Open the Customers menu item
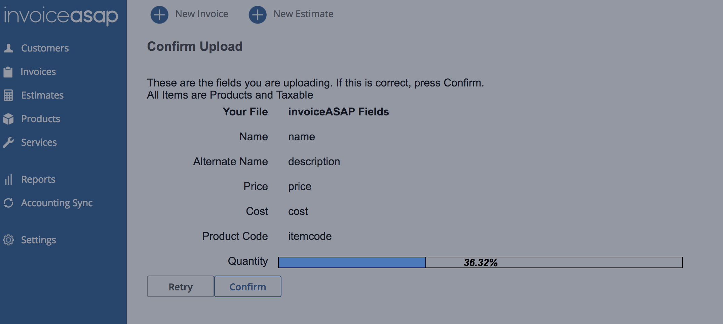Image resolution: width=723 pixels, height=324 pixels. 45,48
